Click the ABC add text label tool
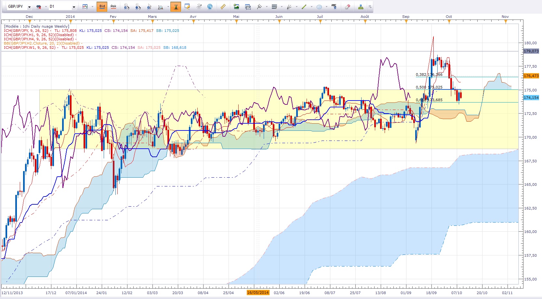The width and height of the screenshot is (542, 299). coord(334,7)
